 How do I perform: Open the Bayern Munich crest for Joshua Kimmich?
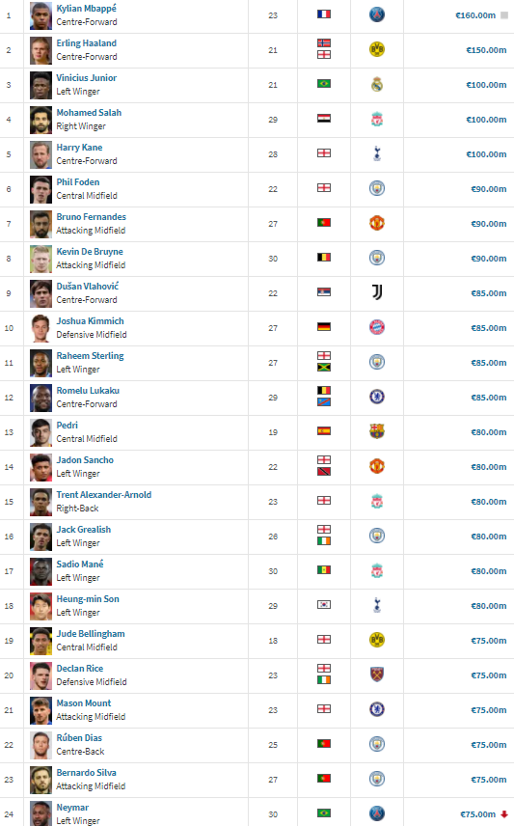click(376, 327)
